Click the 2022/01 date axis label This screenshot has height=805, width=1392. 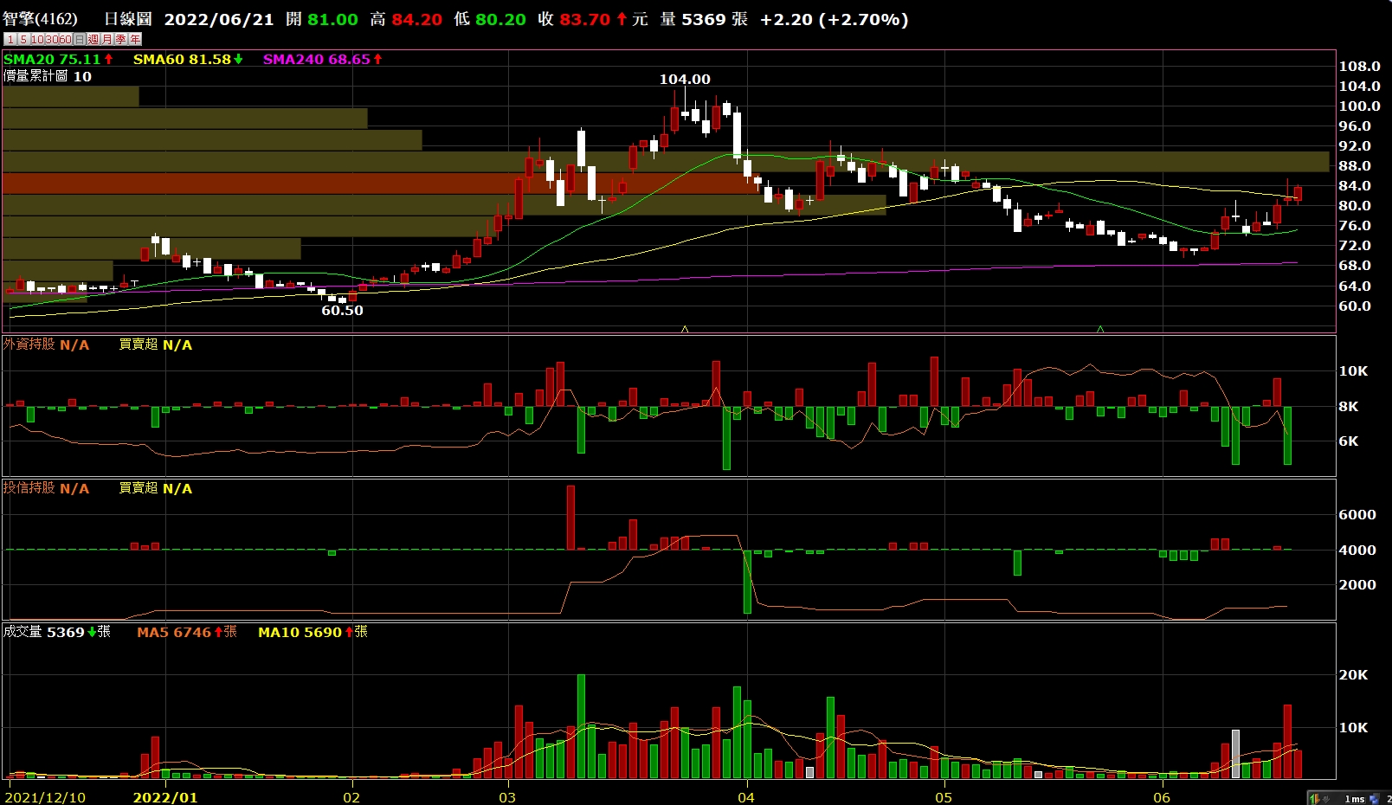(164, 797)
